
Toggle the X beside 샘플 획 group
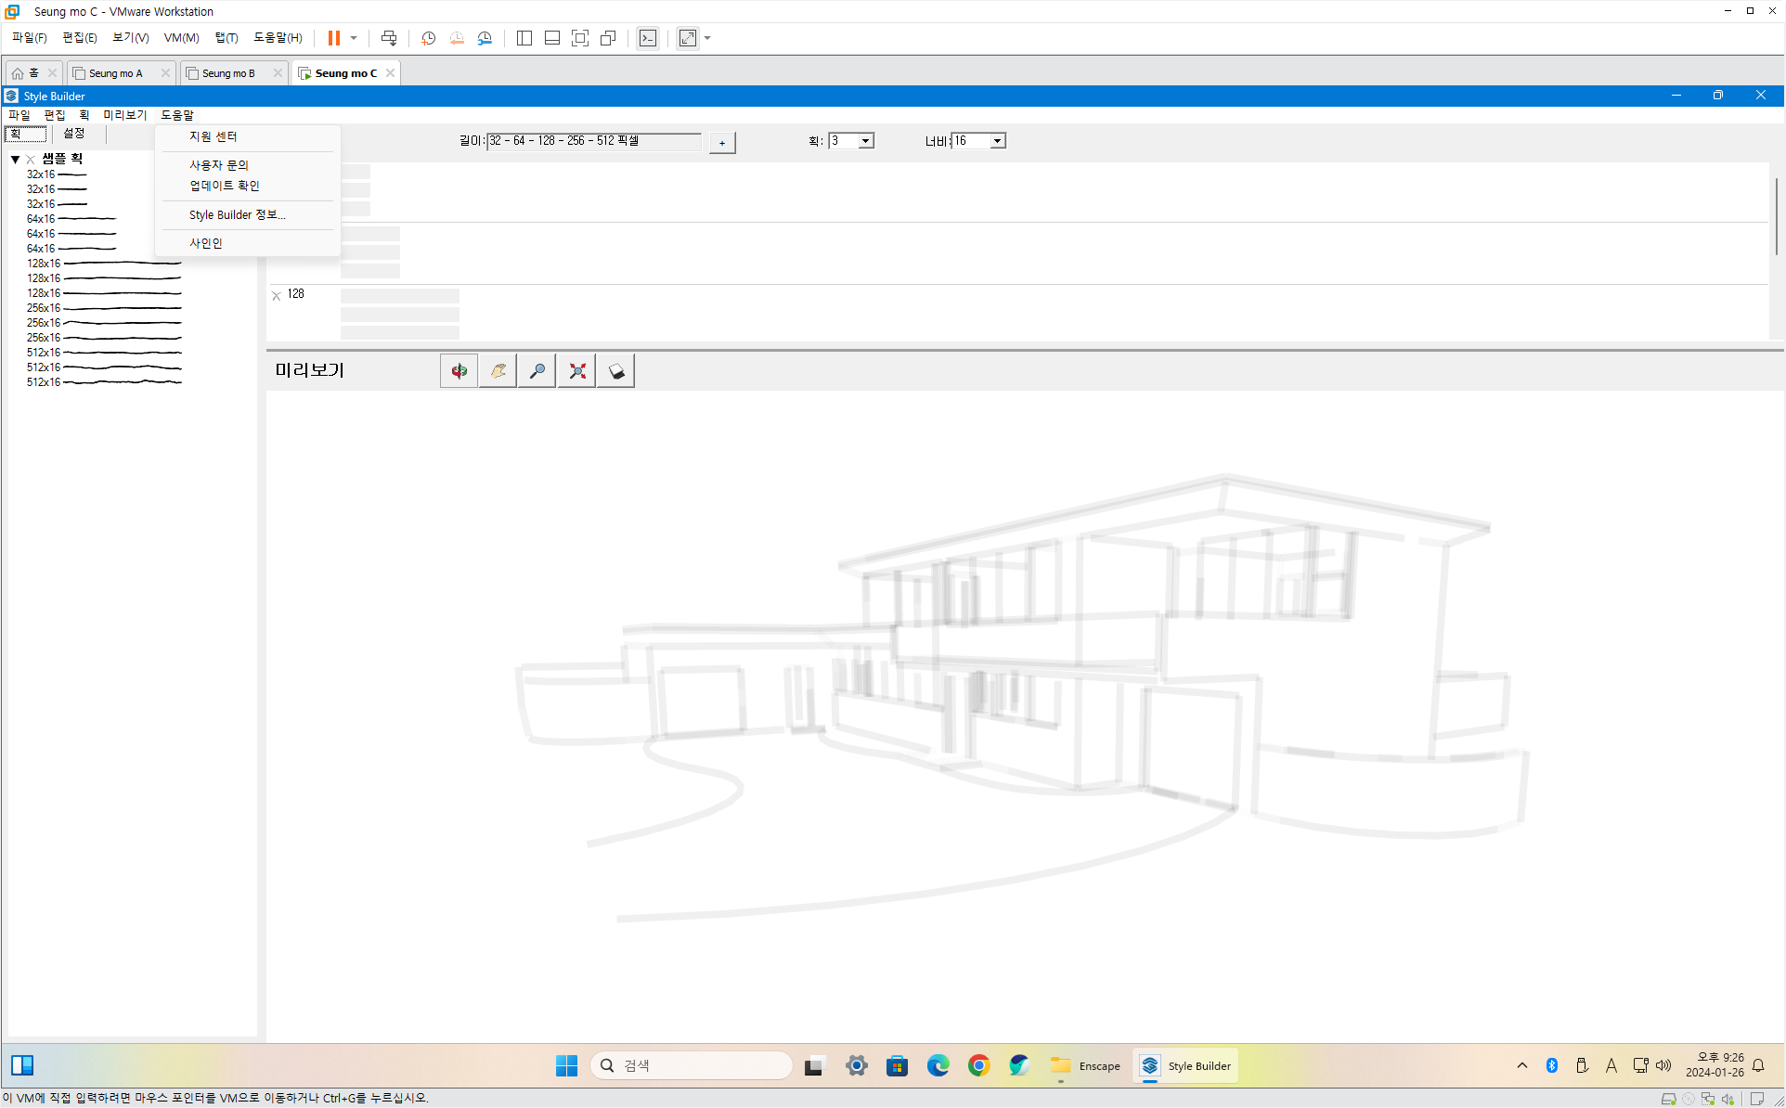[x=30, y=160]
